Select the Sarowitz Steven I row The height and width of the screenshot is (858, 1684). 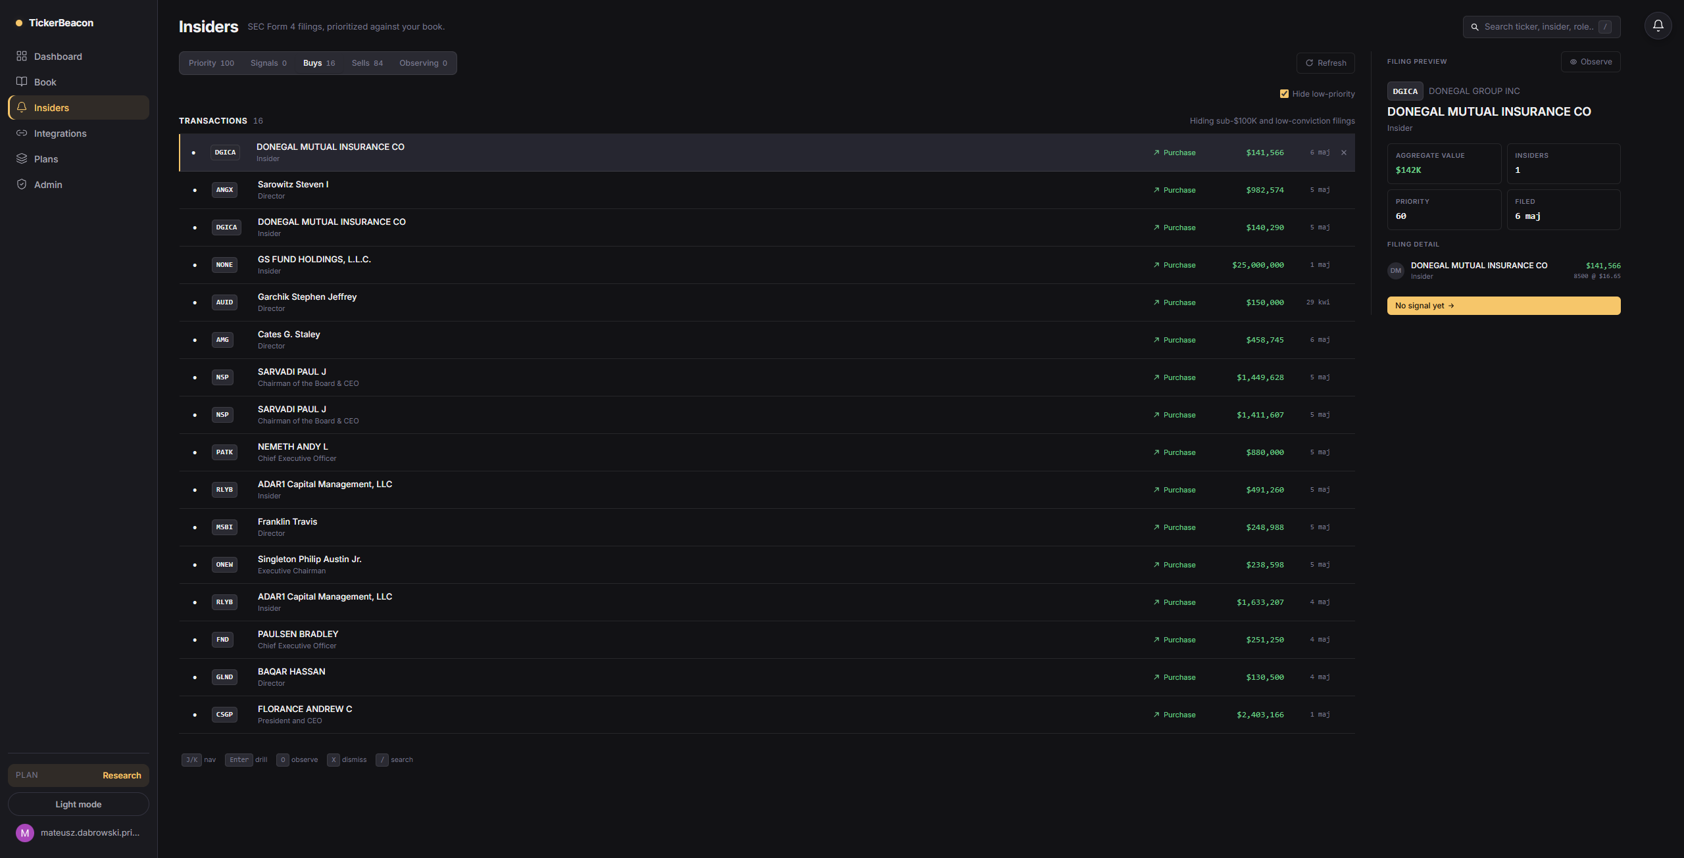click(x=767, y=190)
